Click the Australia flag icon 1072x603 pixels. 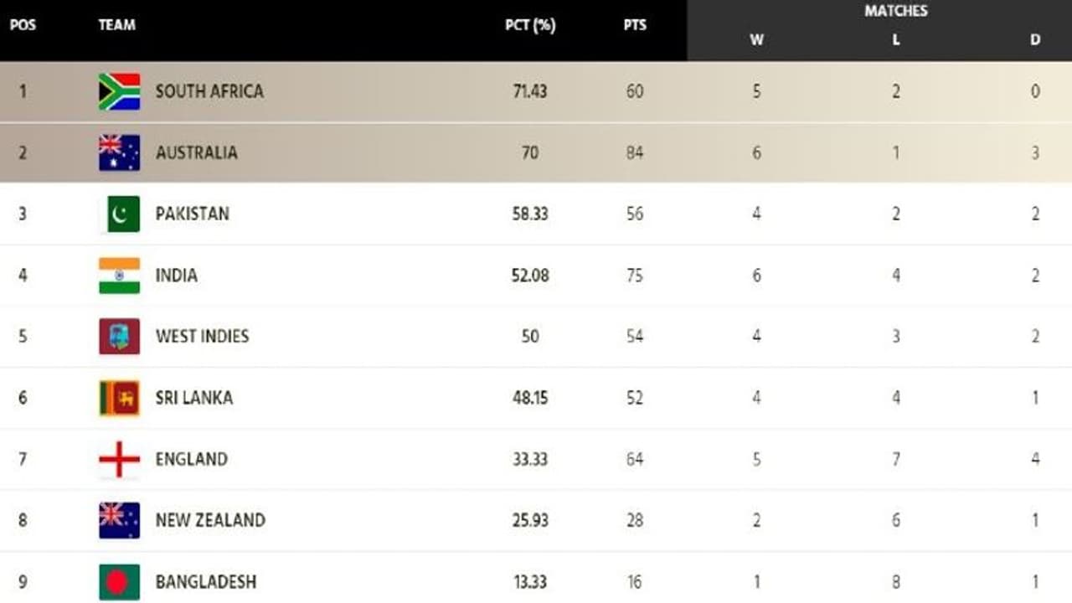119,152
